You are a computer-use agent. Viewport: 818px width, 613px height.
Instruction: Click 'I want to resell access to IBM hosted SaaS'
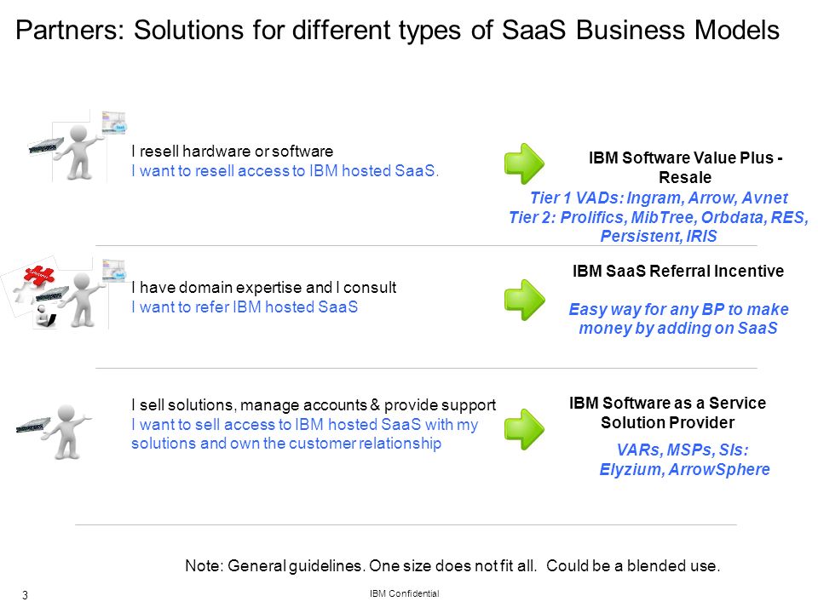(285, 171)
